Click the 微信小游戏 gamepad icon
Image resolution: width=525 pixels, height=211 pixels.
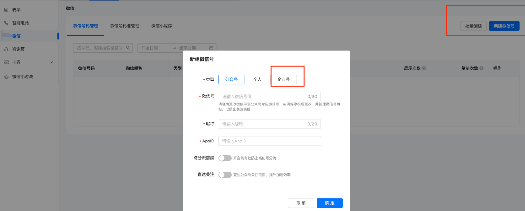point(6,77)
